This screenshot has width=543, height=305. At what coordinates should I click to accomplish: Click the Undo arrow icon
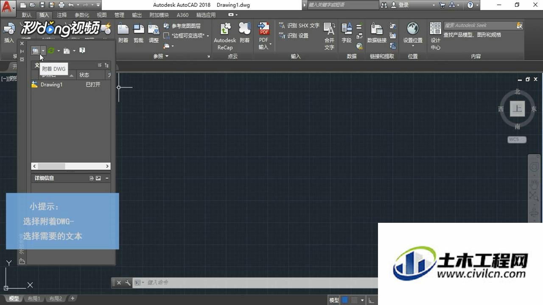tap(71, 5)
